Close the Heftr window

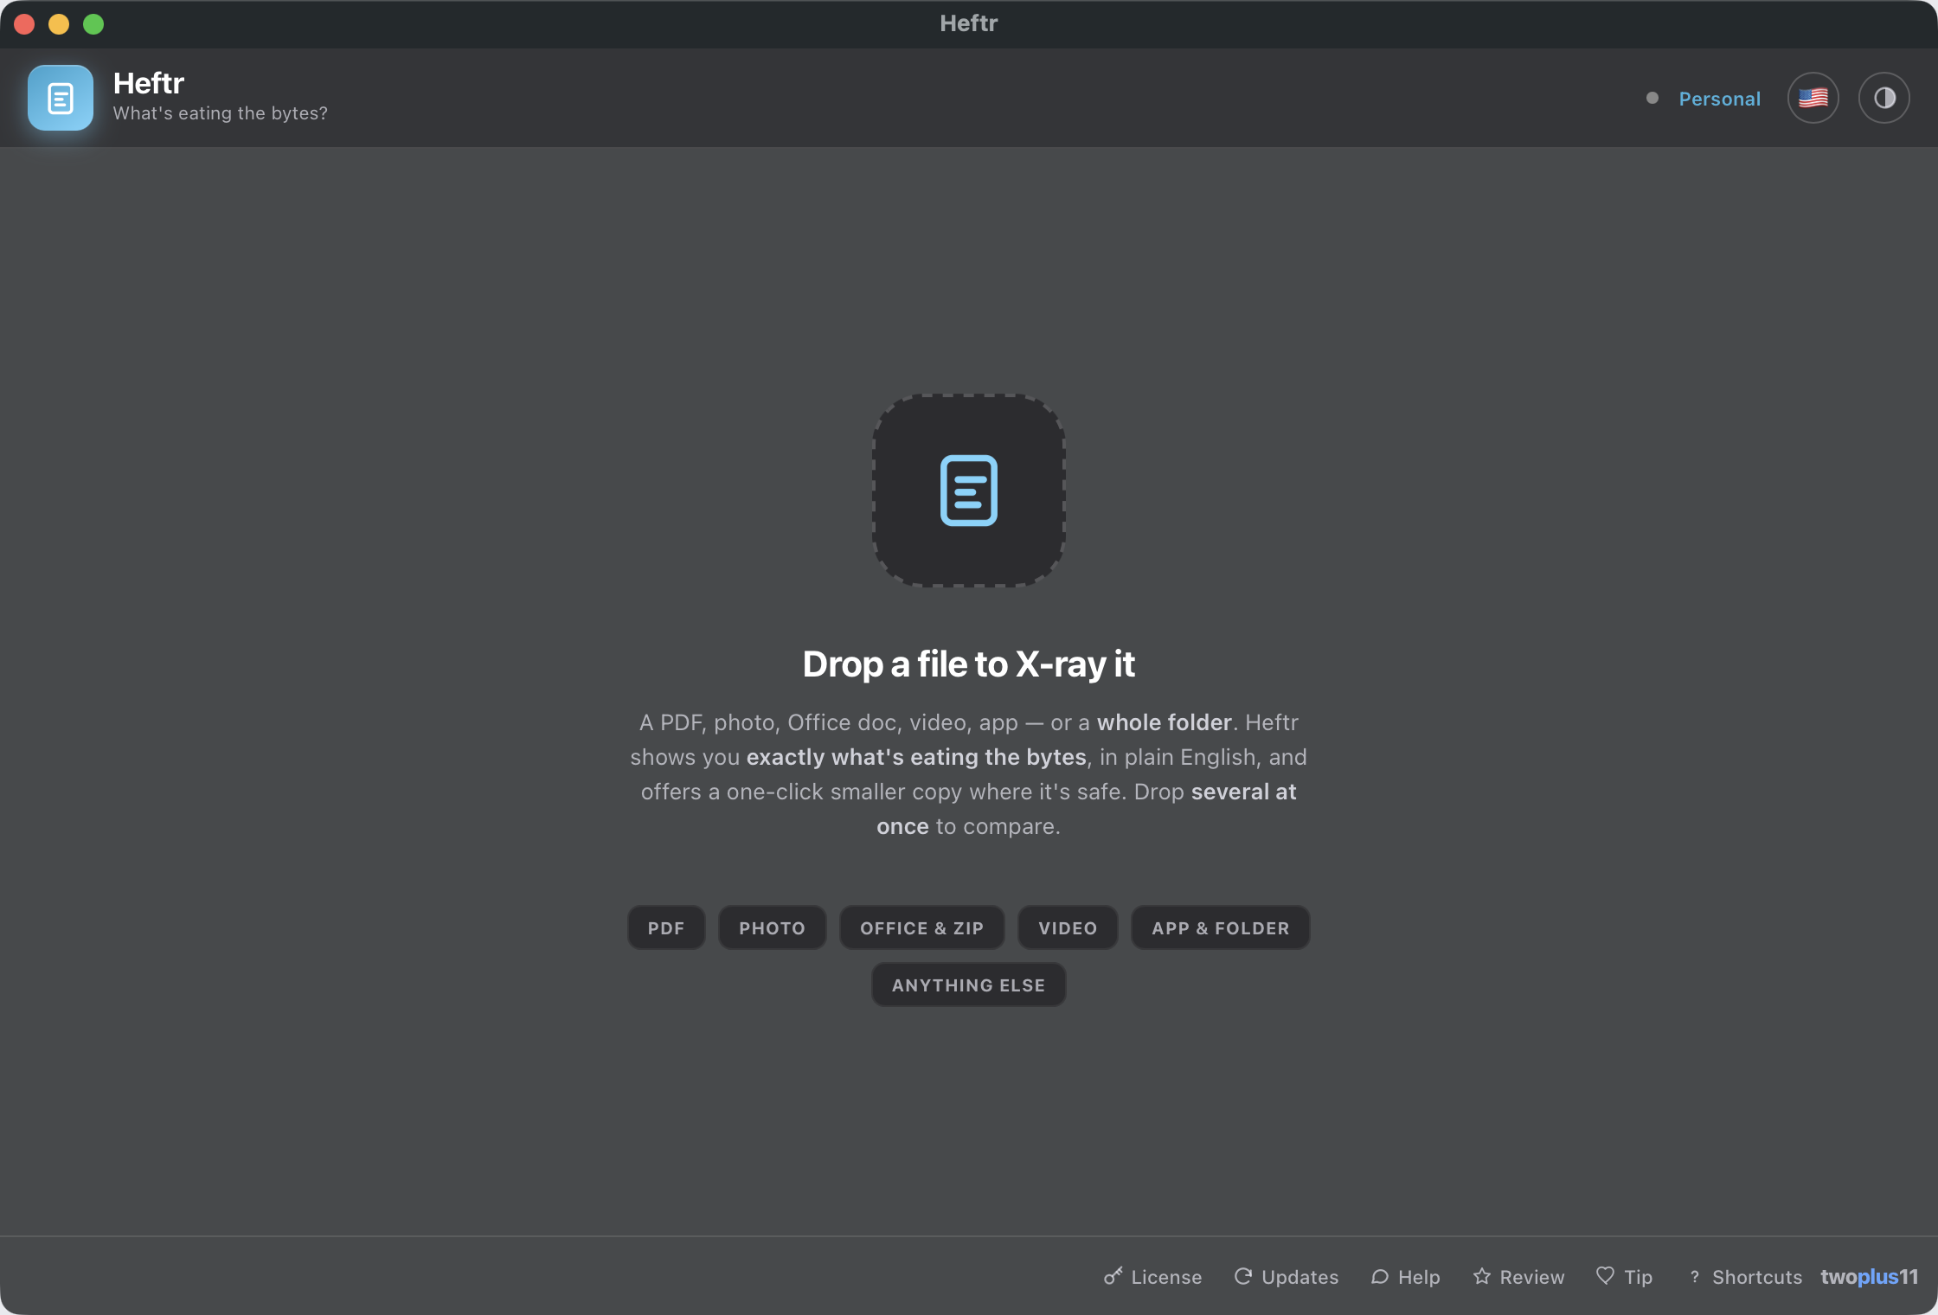pos(24,24)
